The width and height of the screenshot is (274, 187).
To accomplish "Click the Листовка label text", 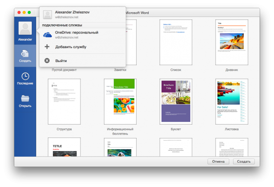I will 232,129.
